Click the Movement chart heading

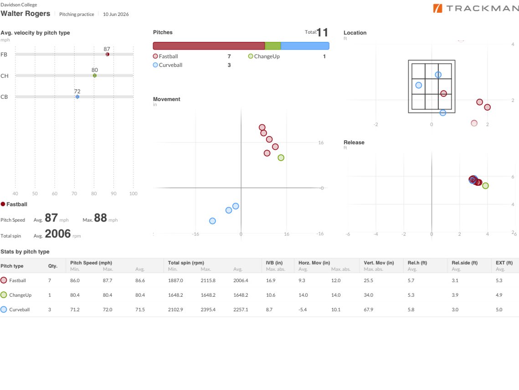(166, 99)
